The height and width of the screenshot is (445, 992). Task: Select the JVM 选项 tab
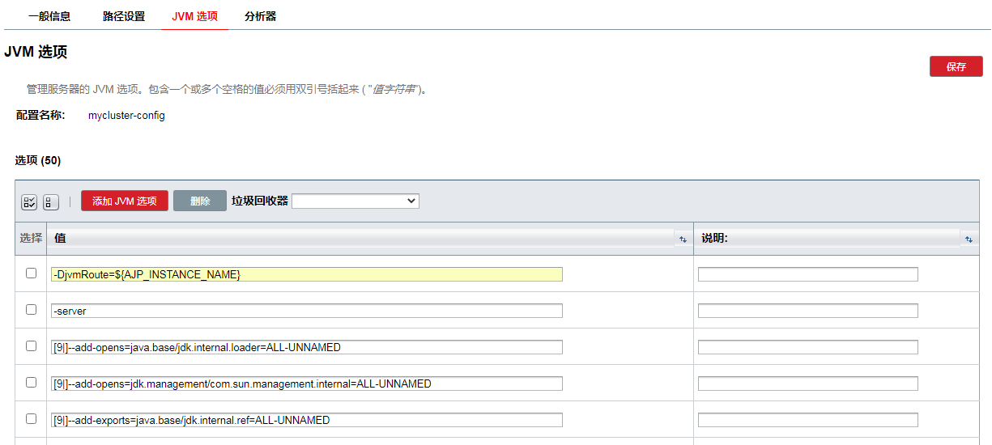pos(194,16)
